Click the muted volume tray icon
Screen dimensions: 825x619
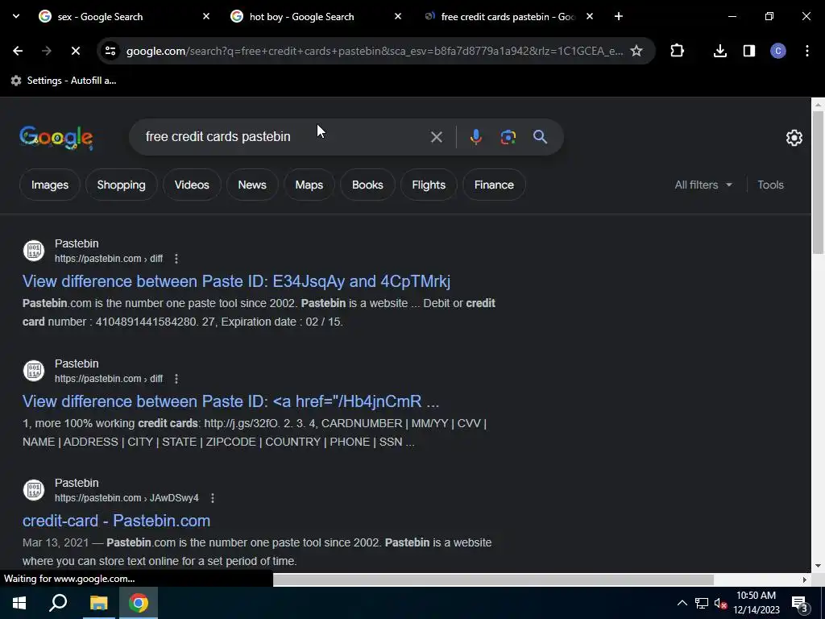[x=720, y=603]
